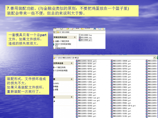The image size is (158, 118).
Task: Select the BS110990.stp file icon
Action: (x=80, y=37)
